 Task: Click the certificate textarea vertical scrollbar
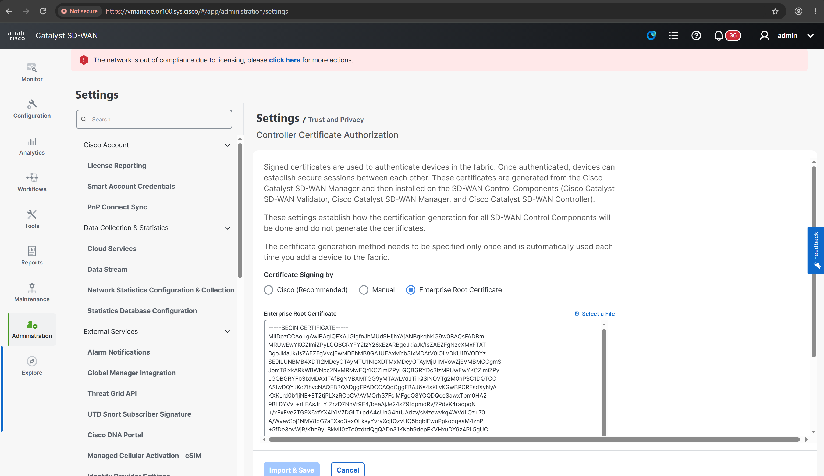pyautogui.click(x=604, y=382)
